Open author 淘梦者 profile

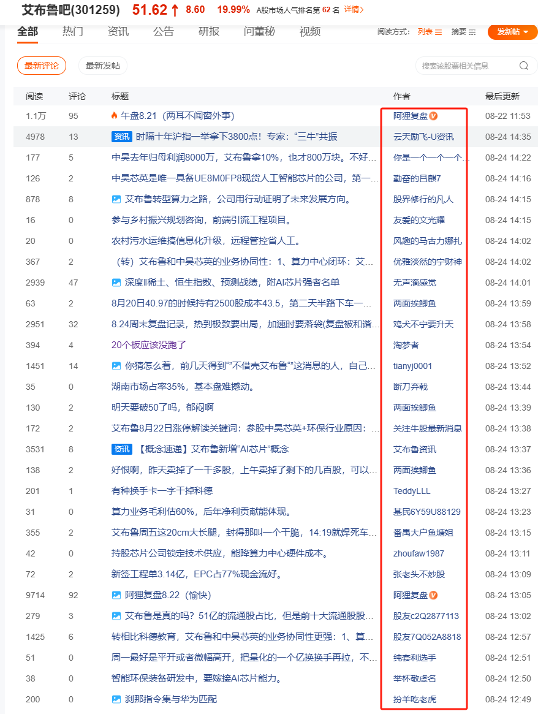point(406,344)
